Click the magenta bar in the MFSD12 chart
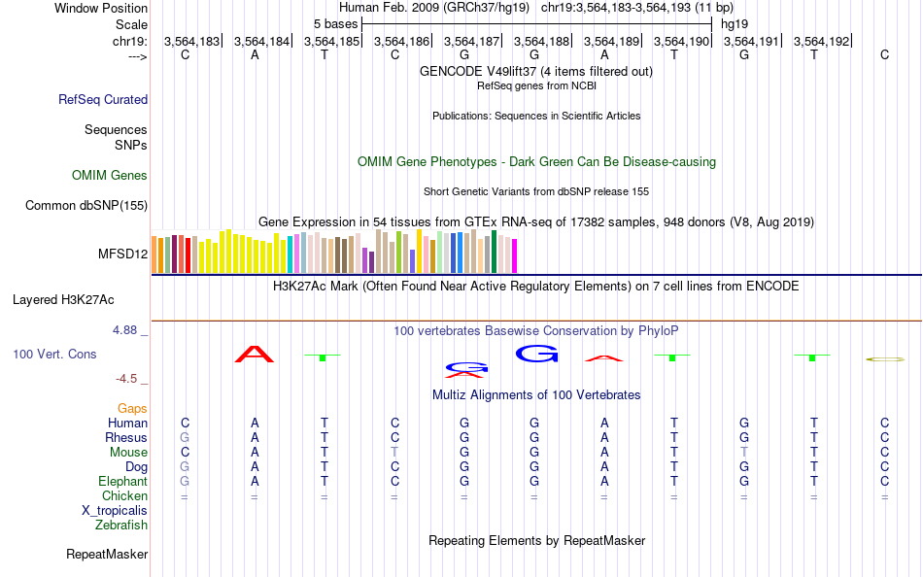The width and height of the screenshot is (923, 577). pyautogui.click(x=515, y=256)
